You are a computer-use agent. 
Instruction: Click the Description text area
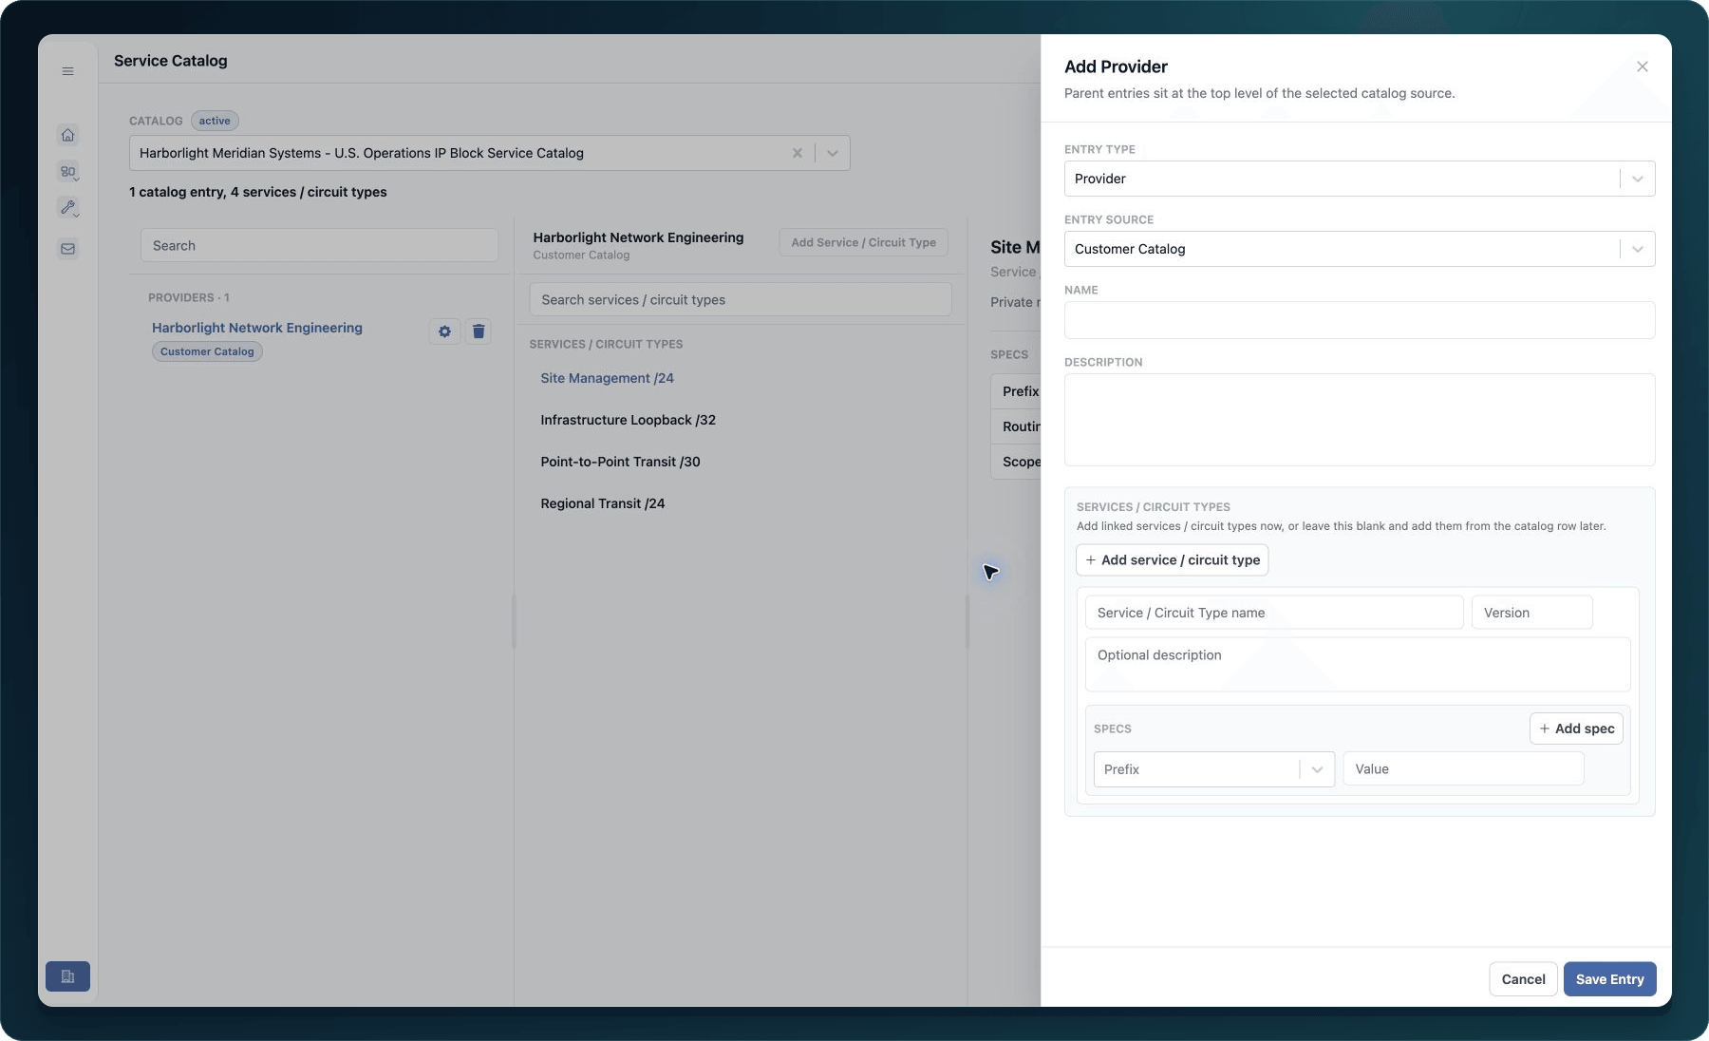1360,420
